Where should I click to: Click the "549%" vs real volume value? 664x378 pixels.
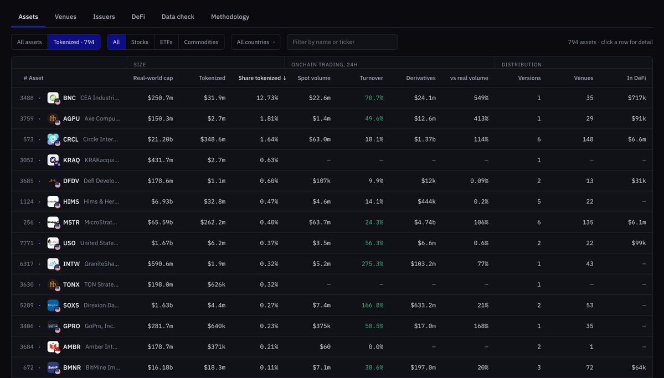(481, 98)
